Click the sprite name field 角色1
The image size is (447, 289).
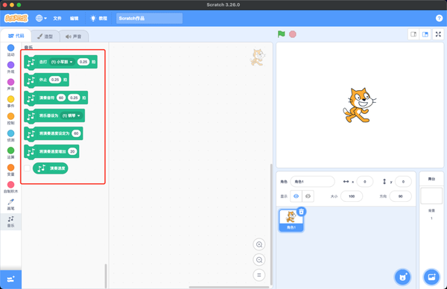[x=312, y=182]
